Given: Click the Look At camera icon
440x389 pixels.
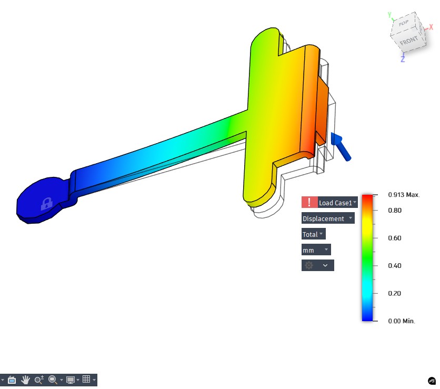Looking at the screenshot, I should 12,380.
